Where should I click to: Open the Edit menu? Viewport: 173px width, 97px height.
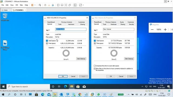pos(7,5)
